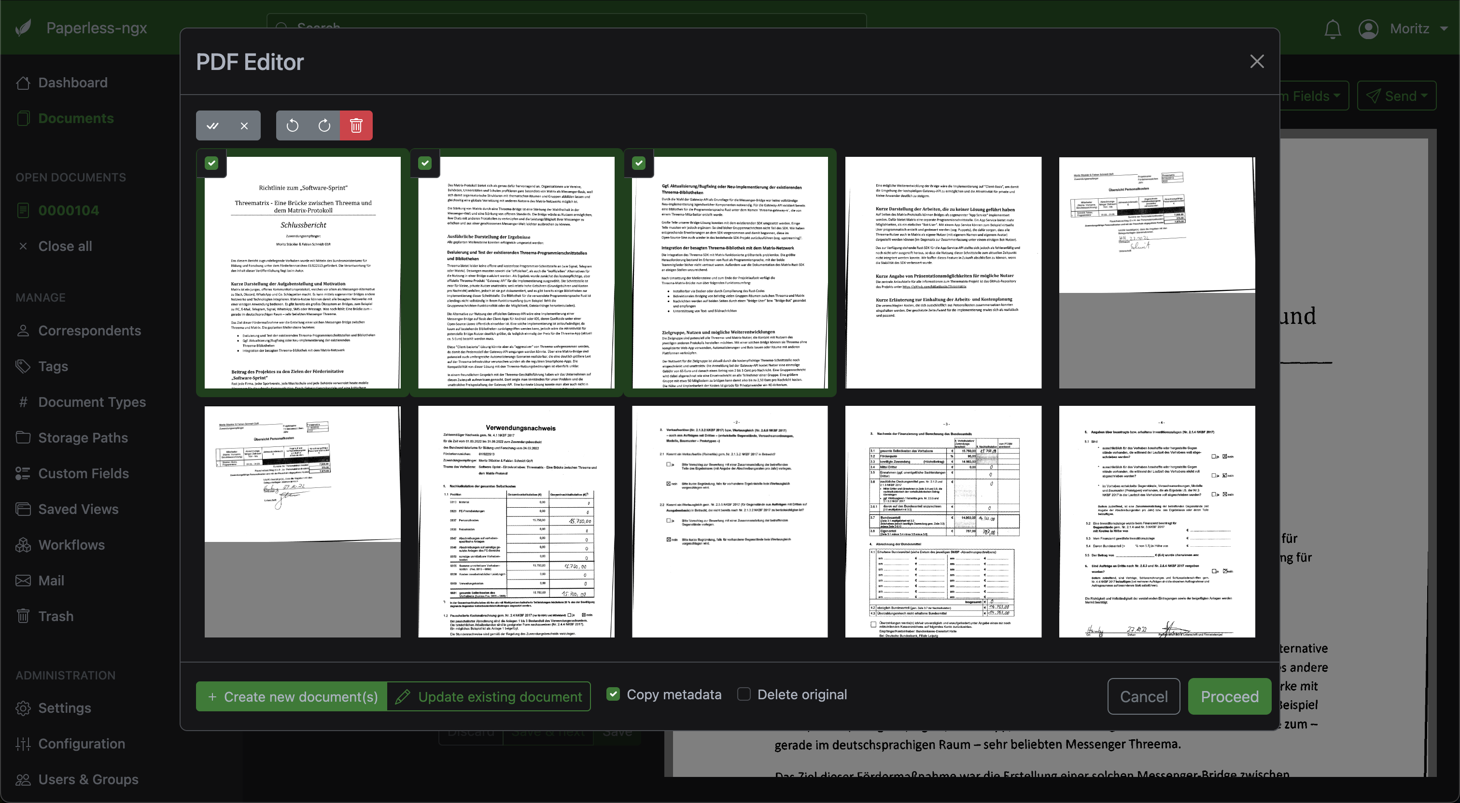Toggle the Copy metadata checkbox

tap(613, 694)
